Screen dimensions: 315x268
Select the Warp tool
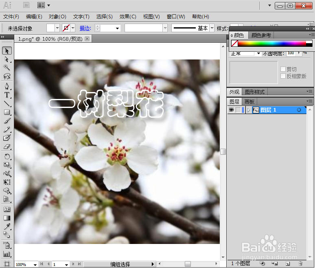(7, 174)
